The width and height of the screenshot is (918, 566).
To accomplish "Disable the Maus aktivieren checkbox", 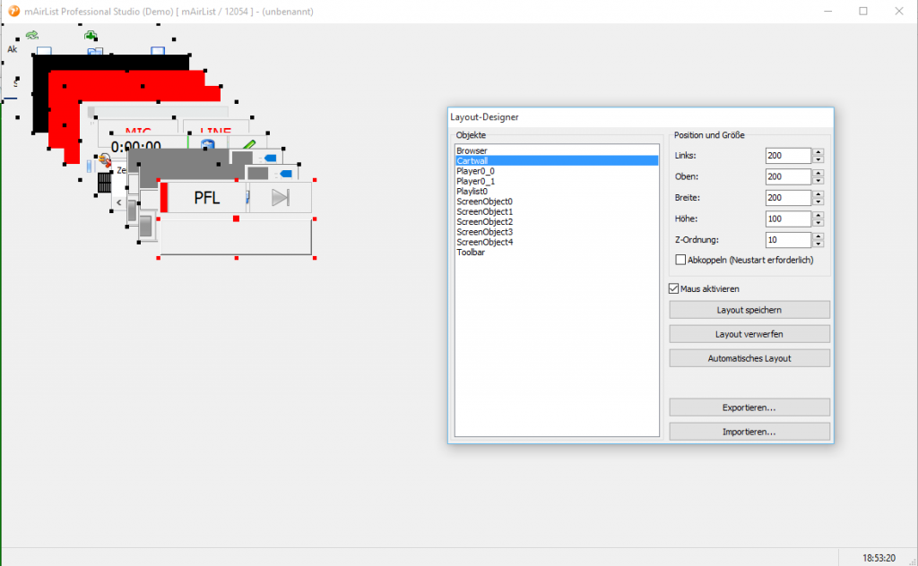I will (x=674, y=288).
